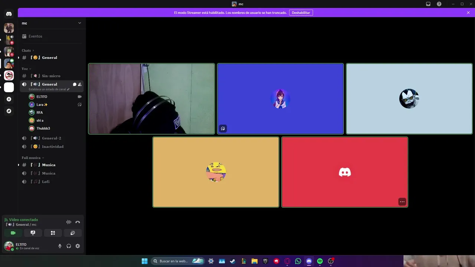Open server with red prohibition-sign icon
This screenshot has height=267, width=475.
(x=9, y=75)
